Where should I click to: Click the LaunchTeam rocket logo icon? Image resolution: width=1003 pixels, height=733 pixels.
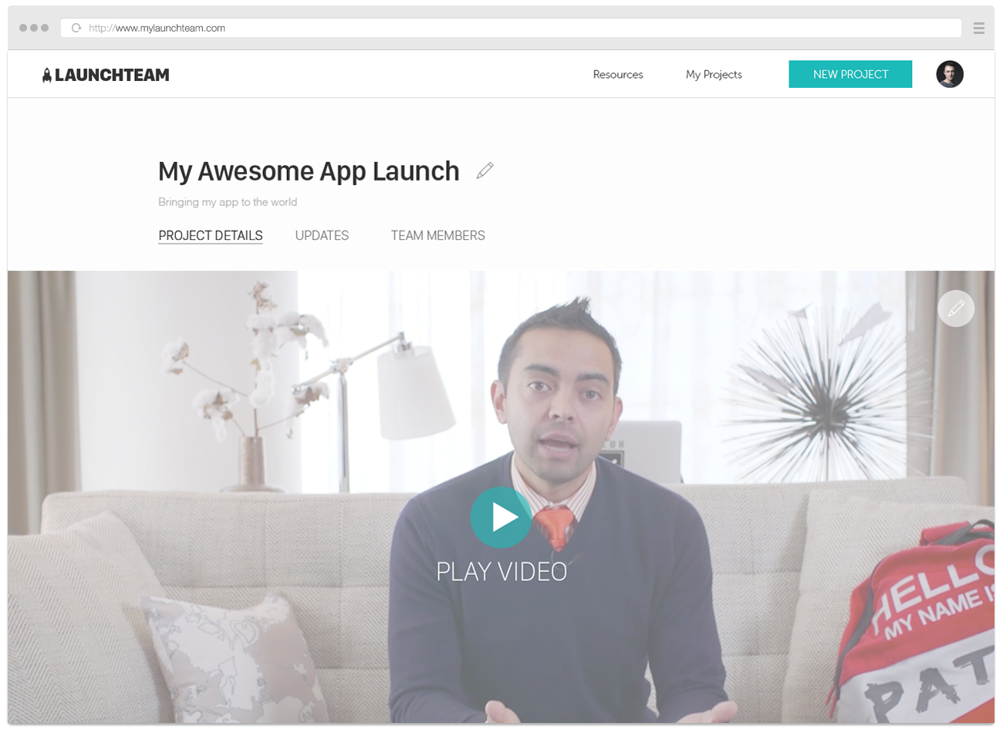pyautogui.click(x=45, y=73)
